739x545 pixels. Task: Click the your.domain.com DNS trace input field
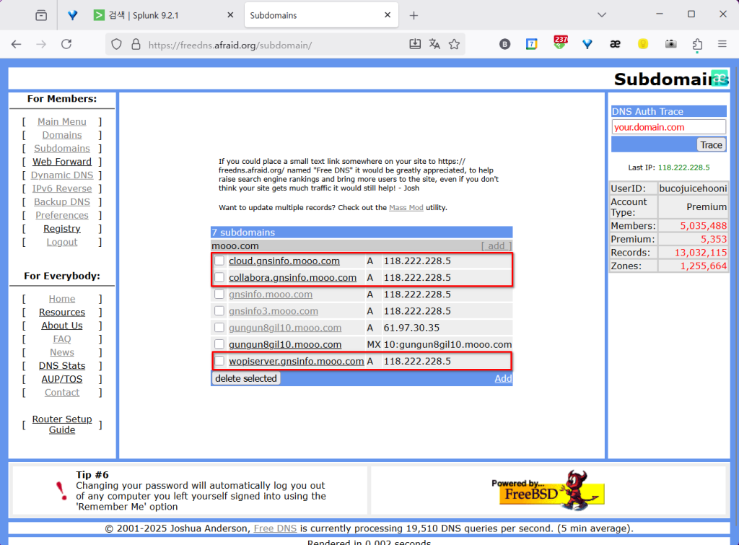click(x=668, y=127)
